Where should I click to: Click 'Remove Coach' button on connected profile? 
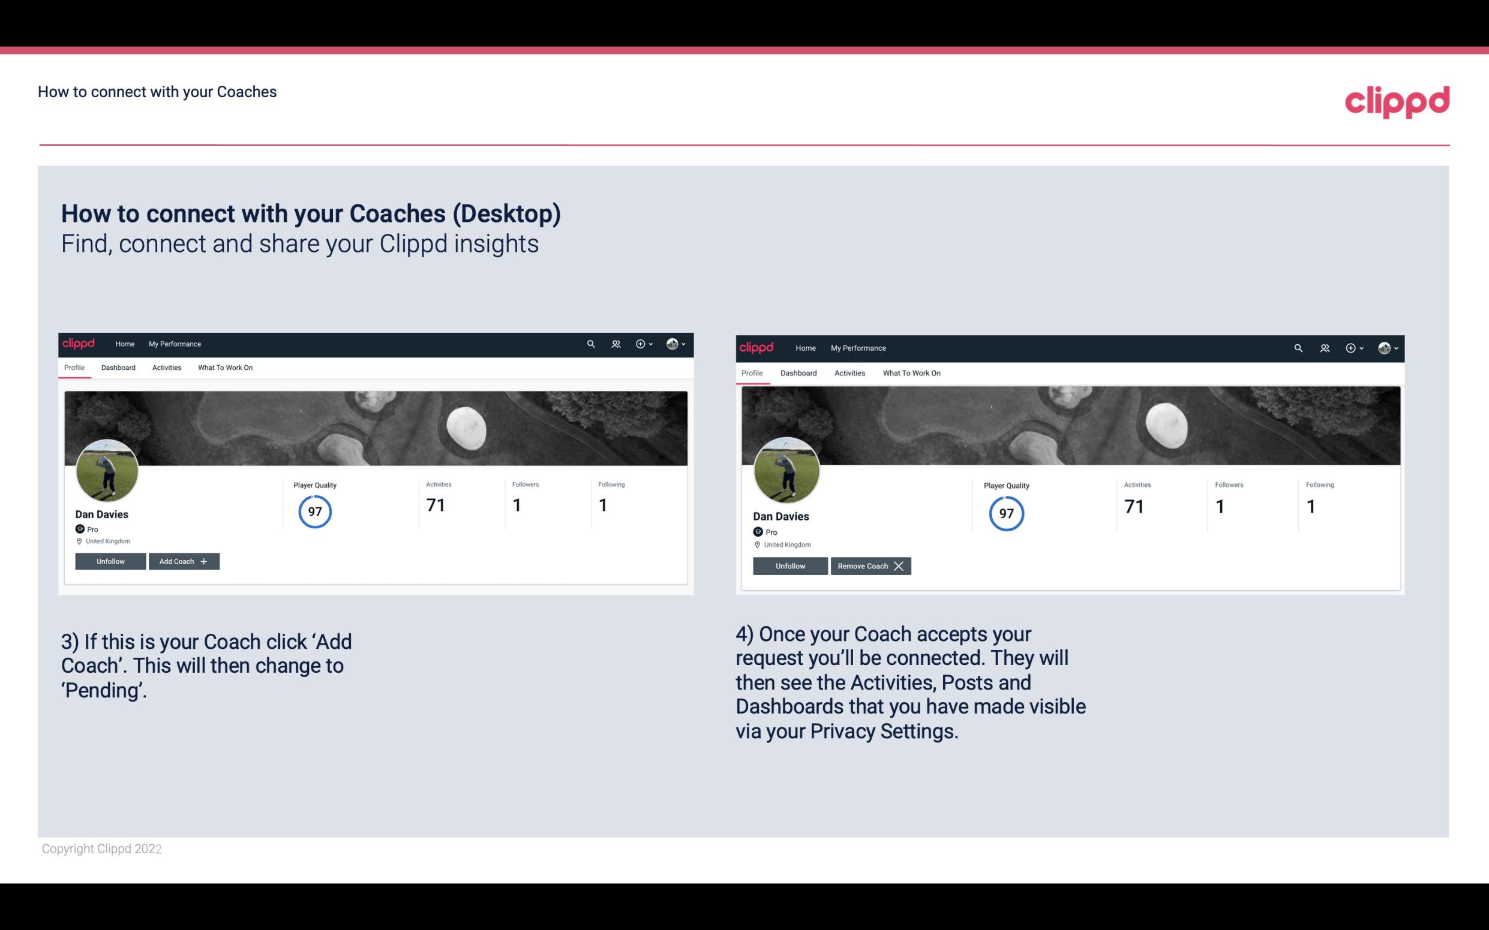tap(868, 565)
